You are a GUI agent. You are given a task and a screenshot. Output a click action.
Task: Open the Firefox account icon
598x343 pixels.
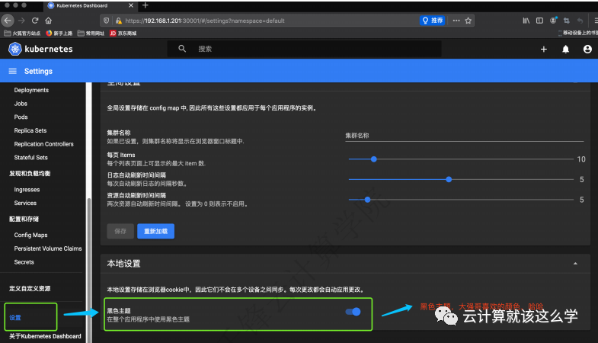click(x=553, y=21)
